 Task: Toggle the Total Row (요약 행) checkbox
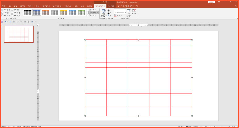[2, 13]
